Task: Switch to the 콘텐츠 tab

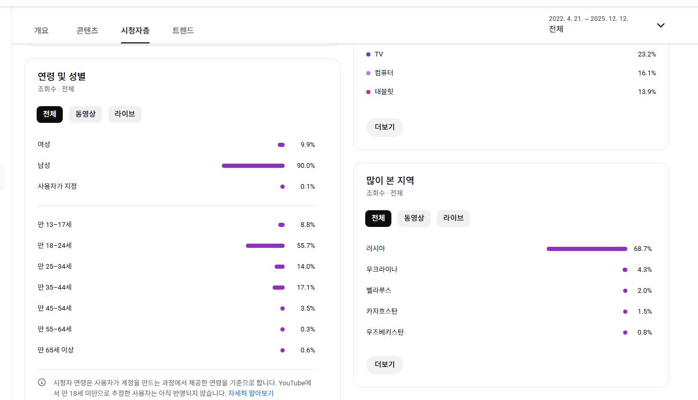Action: (x=87, y=30)
